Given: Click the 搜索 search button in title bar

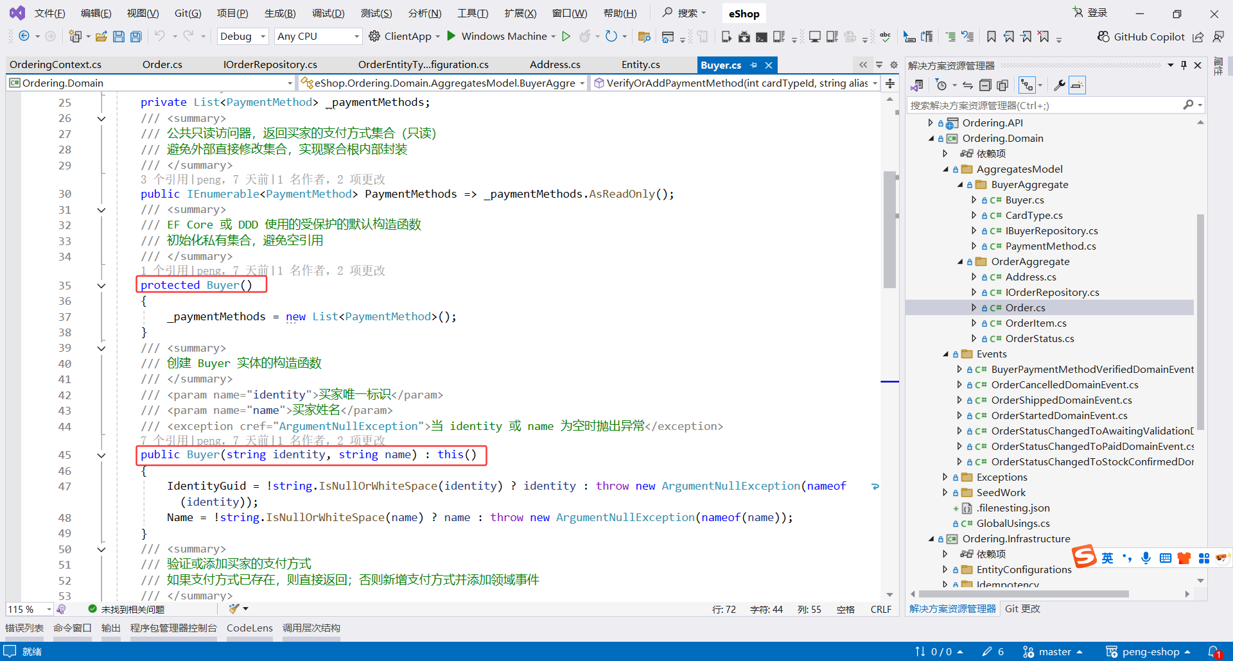Looking at the screenshot, I should coord(685,13).
